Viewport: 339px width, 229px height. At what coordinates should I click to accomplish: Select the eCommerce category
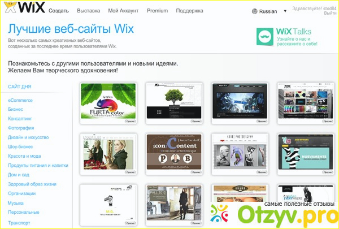click(20, 100)
